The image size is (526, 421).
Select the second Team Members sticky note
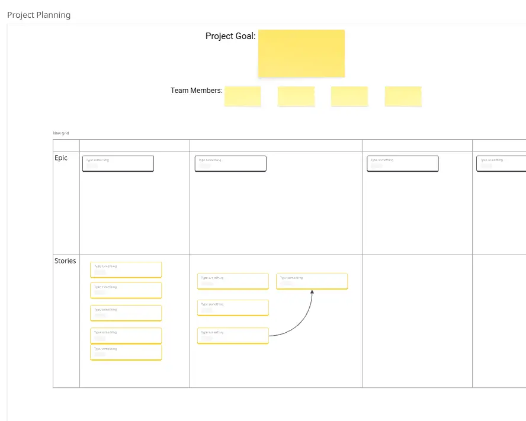[296, 96]
